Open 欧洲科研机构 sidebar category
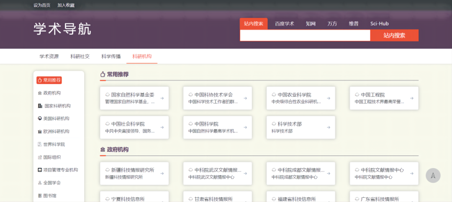 click(x=54, y=131)
